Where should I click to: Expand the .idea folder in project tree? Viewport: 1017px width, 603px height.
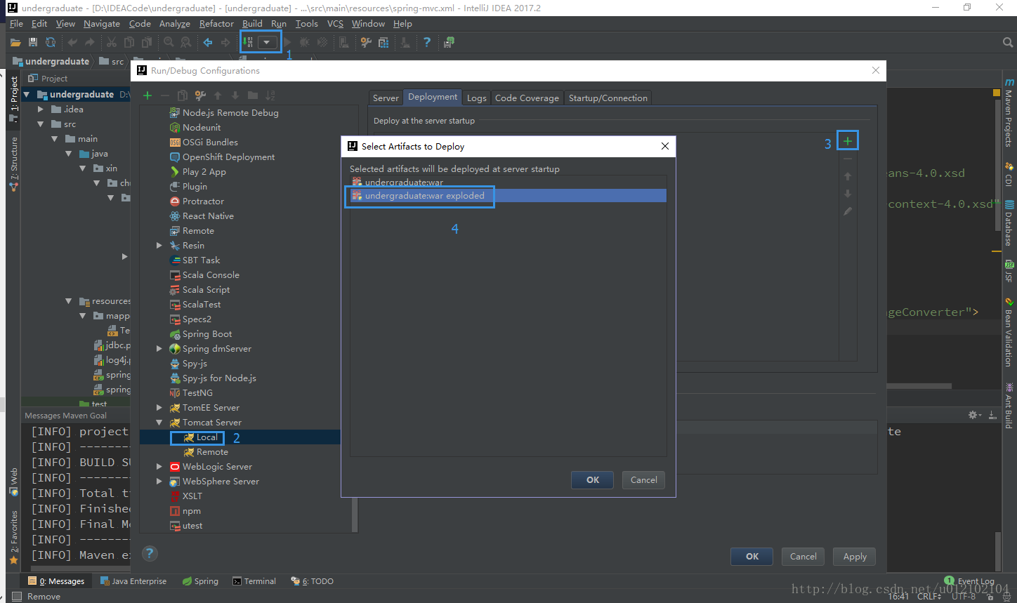[41, 110]
